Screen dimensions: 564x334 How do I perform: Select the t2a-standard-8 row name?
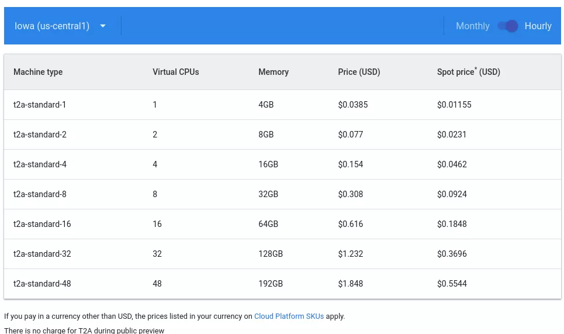(40, 194)
